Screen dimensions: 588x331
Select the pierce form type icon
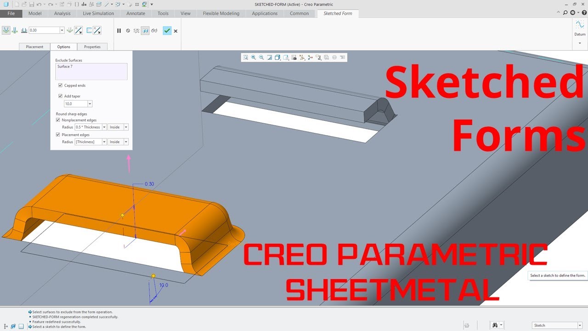coord(15,30)
